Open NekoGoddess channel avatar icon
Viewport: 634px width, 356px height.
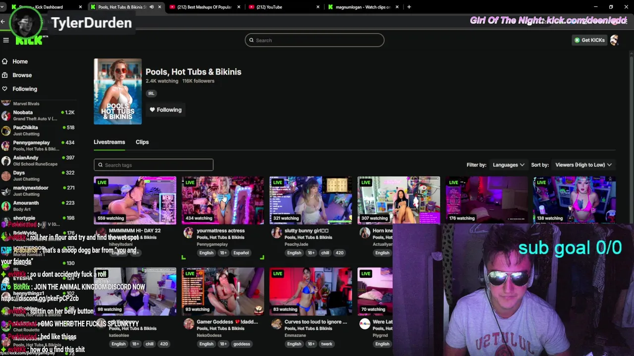click(x=188, y=324)
